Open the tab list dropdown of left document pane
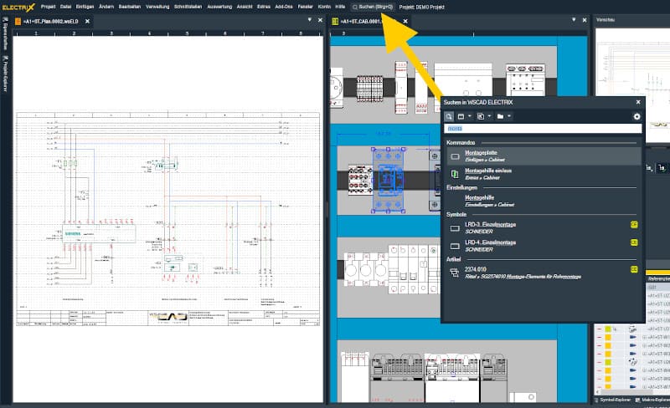This screenshot has height=408, width=670. coord(309,20)
